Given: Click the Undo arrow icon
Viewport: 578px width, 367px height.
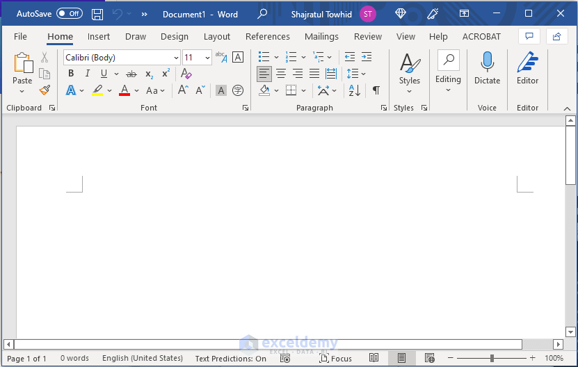Looking at the screenshot, I should click(x=118, y=15).
